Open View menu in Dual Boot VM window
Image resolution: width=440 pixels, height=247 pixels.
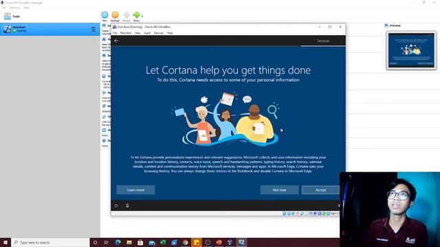[x=137, y=33]
